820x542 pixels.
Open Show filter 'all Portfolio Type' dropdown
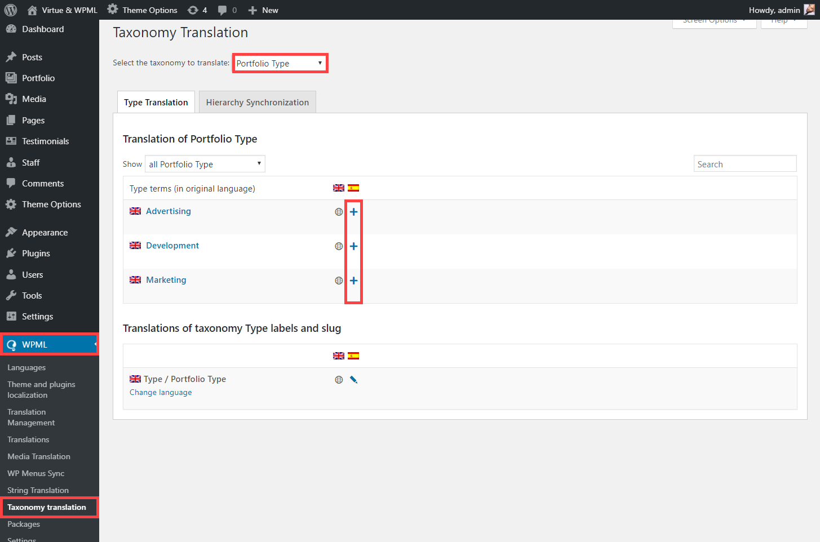click(205, 164)
